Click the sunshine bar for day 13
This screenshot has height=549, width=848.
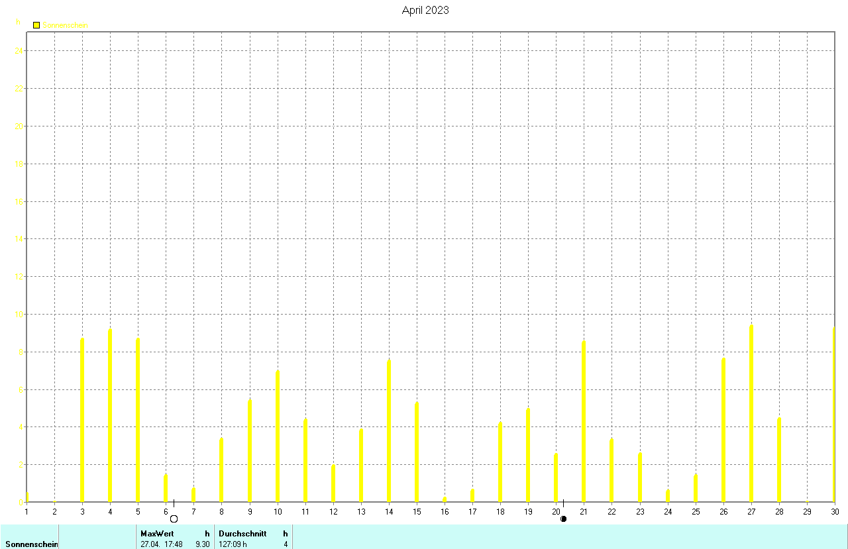coord(360,466)
